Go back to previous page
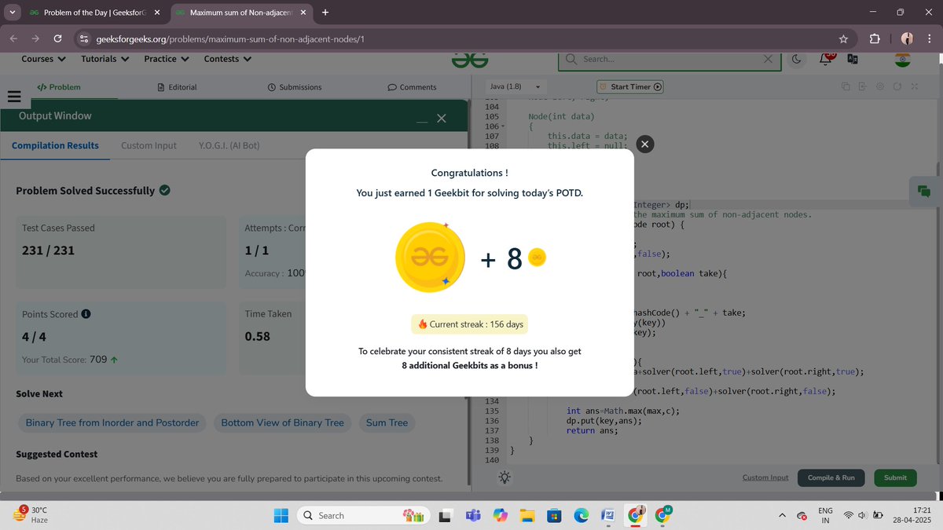The image size is (943, 530). coord(13,38)
